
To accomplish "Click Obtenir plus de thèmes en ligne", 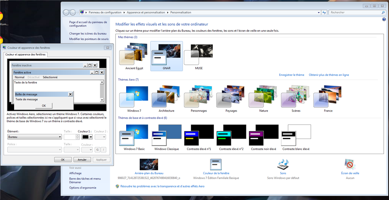I will 329,75.
